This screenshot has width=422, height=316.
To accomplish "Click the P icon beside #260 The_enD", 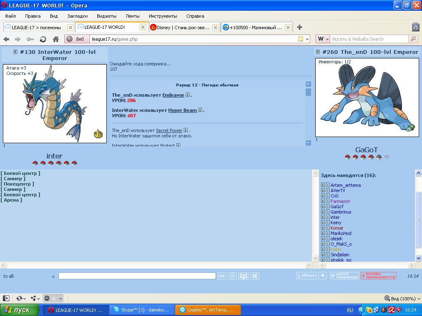I will click(318, 52).
